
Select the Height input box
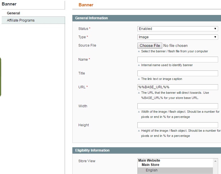pos(177,125)
